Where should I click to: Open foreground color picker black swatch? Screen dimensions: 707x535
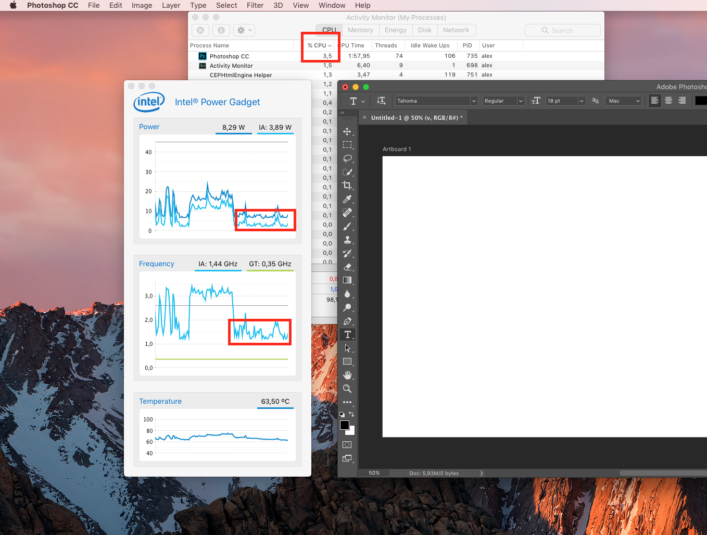[345, 425]
